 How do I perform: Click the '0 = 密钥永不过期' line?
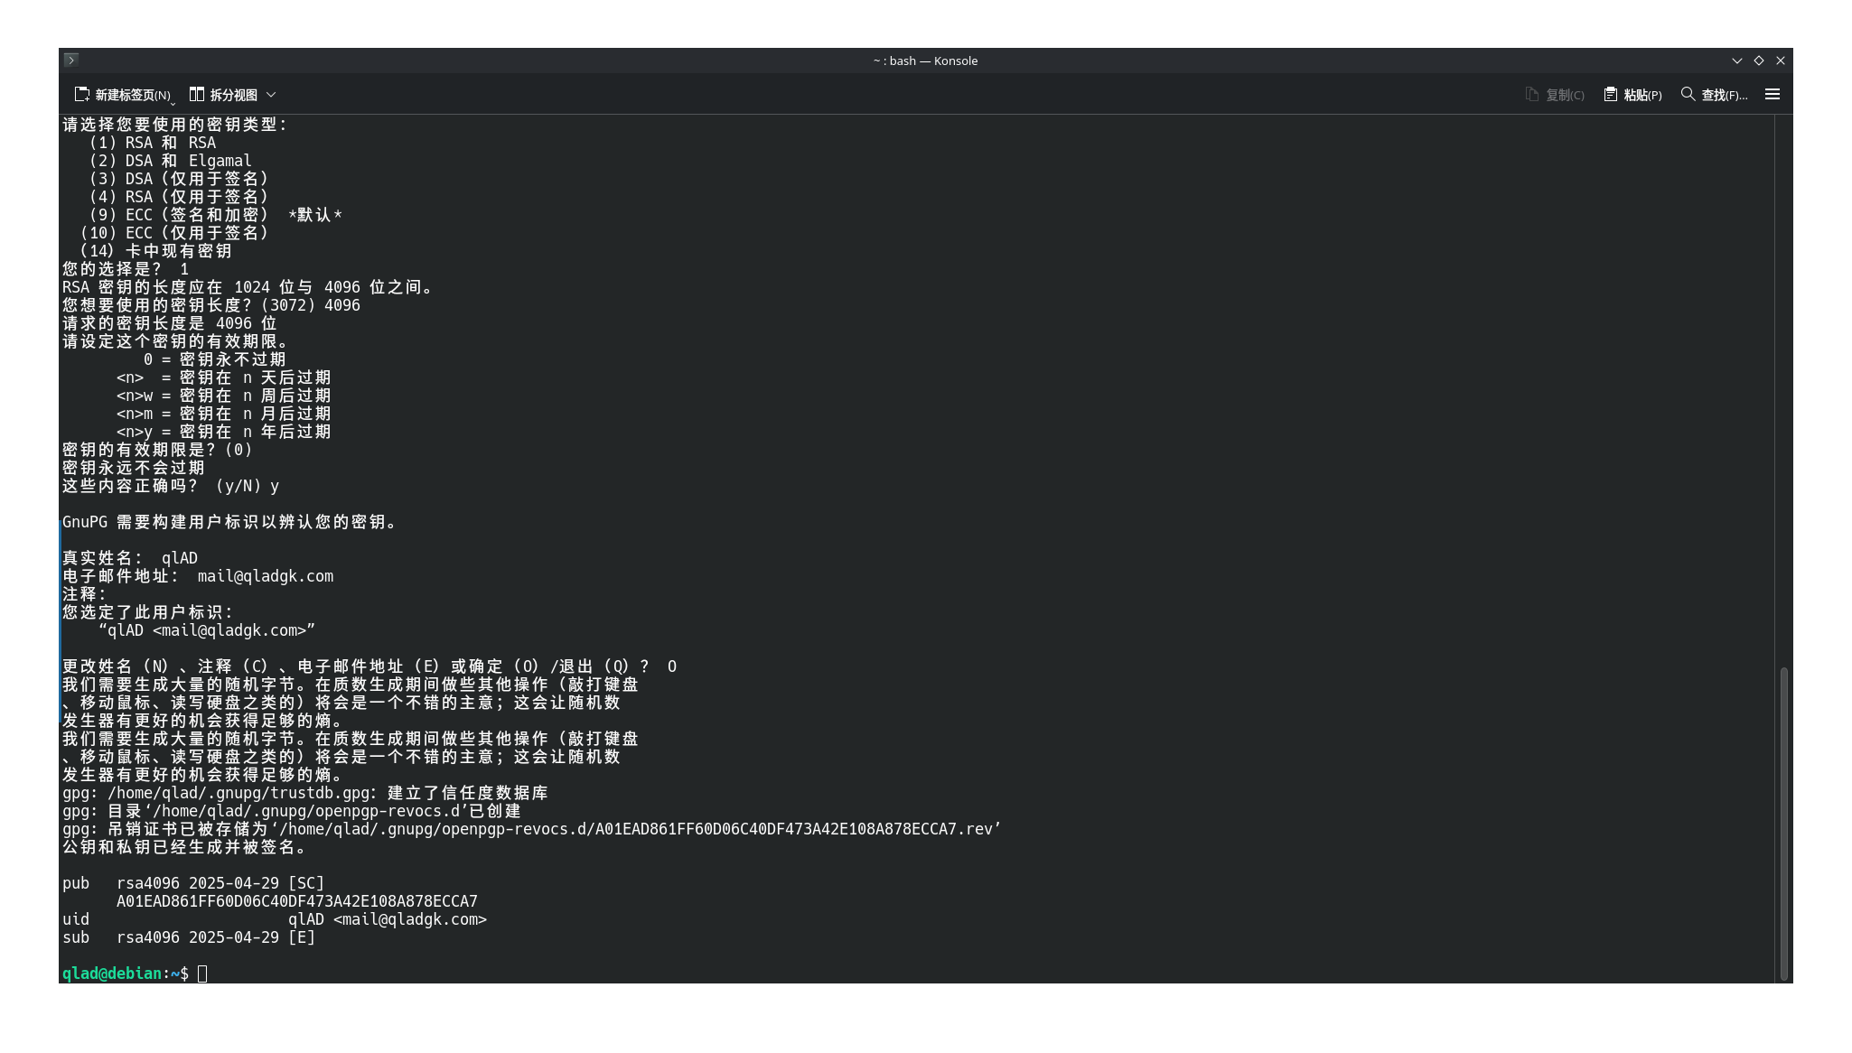214,359
